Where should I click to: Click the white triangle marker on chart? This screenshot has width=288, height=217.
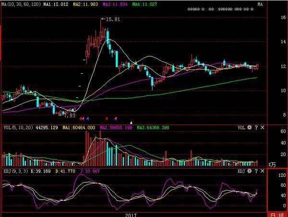click(x=131, y=123)
